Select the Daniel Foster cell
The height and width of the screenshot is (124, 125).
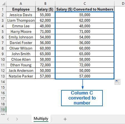tap(21, 43)
